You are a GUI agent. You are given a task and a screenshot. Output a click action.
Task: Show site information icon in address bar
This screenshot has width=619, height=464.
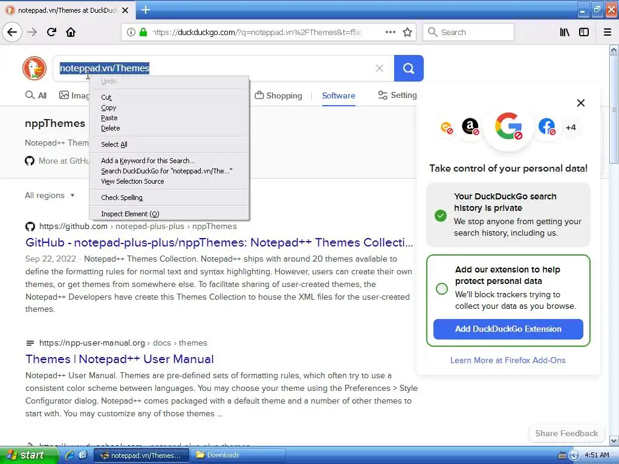coord(131,32)
